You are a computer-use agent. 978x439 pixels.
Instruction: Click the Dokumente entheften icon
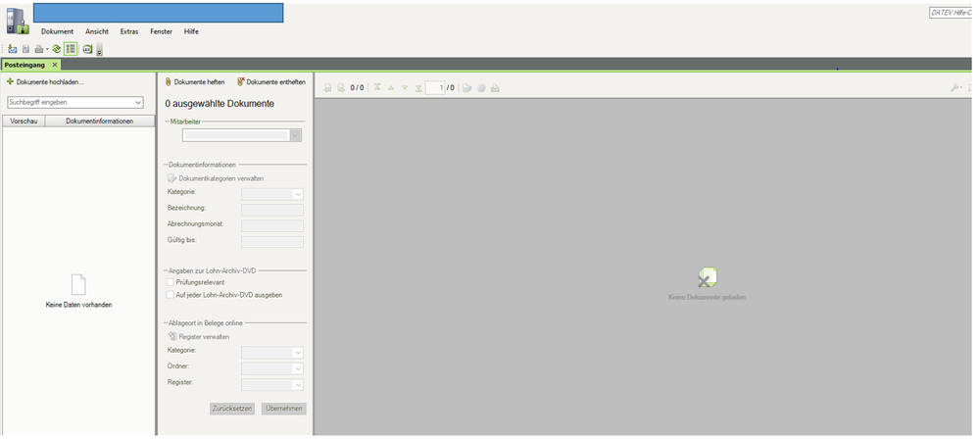241,82
